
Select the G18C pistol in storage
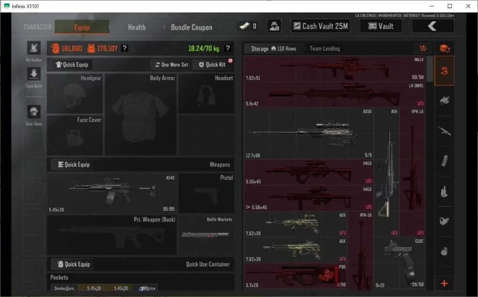tap(400, 264)
